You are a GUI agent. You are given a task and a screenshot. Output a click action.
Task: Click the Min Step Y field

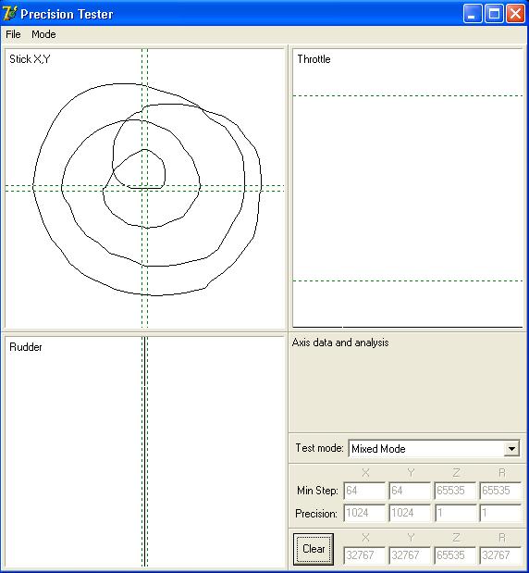click(x=410, y=491)
